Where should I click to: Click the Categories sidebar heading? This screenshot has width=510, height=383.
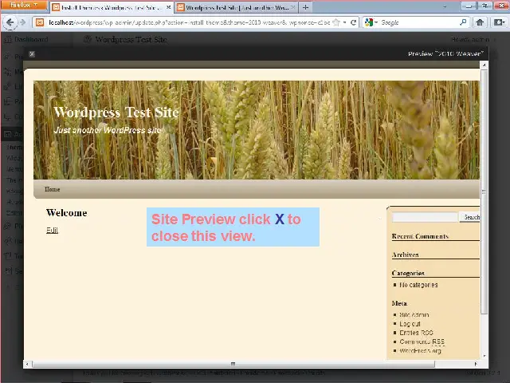408,273
